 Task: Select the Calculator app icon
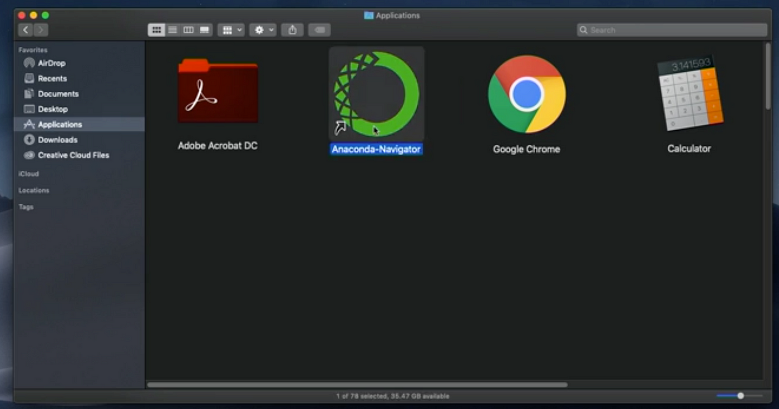690,93
